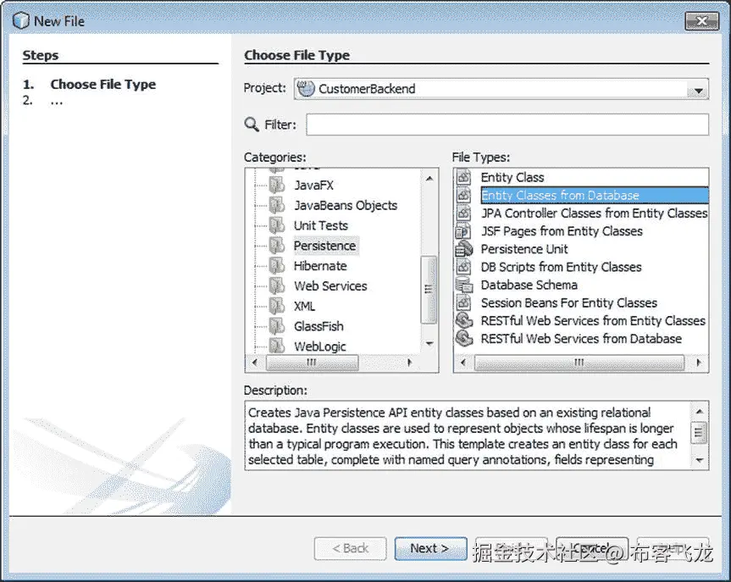Open the CustomerBackend project combo box
The height and width of the screenshot is (582, 731).
(501, 89)
